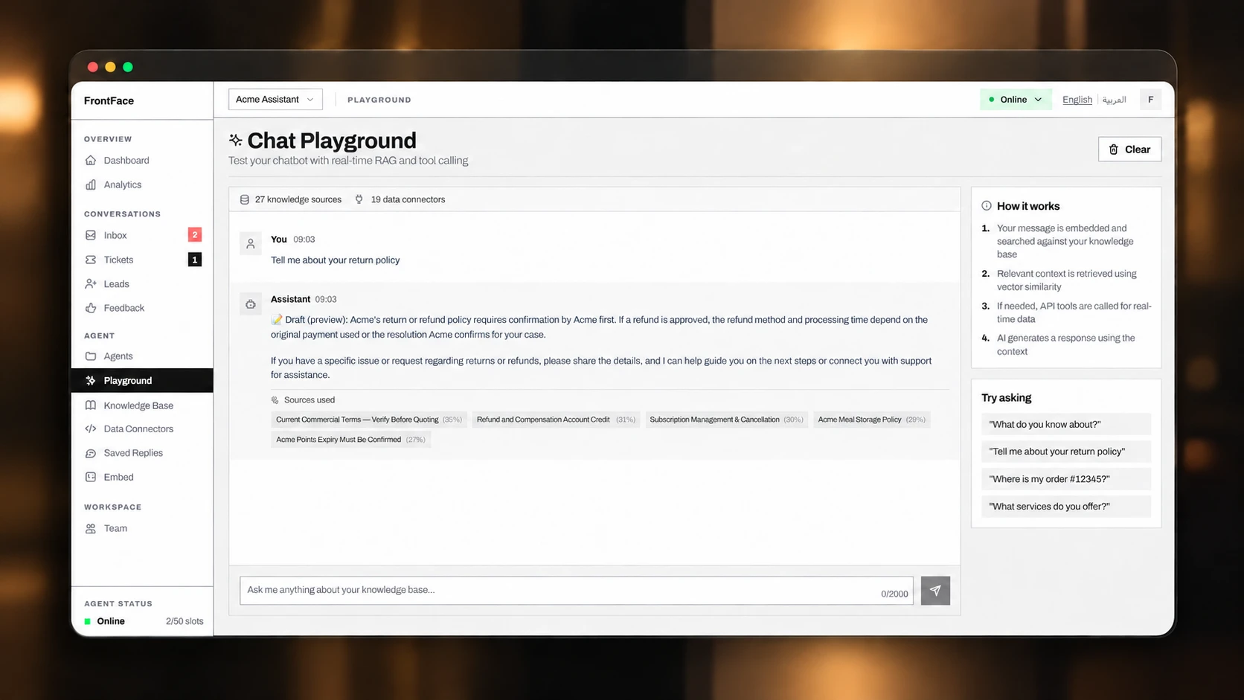Open the Data Connectors page
Viewport: 1244px width, 700px height.
point(142,428)
